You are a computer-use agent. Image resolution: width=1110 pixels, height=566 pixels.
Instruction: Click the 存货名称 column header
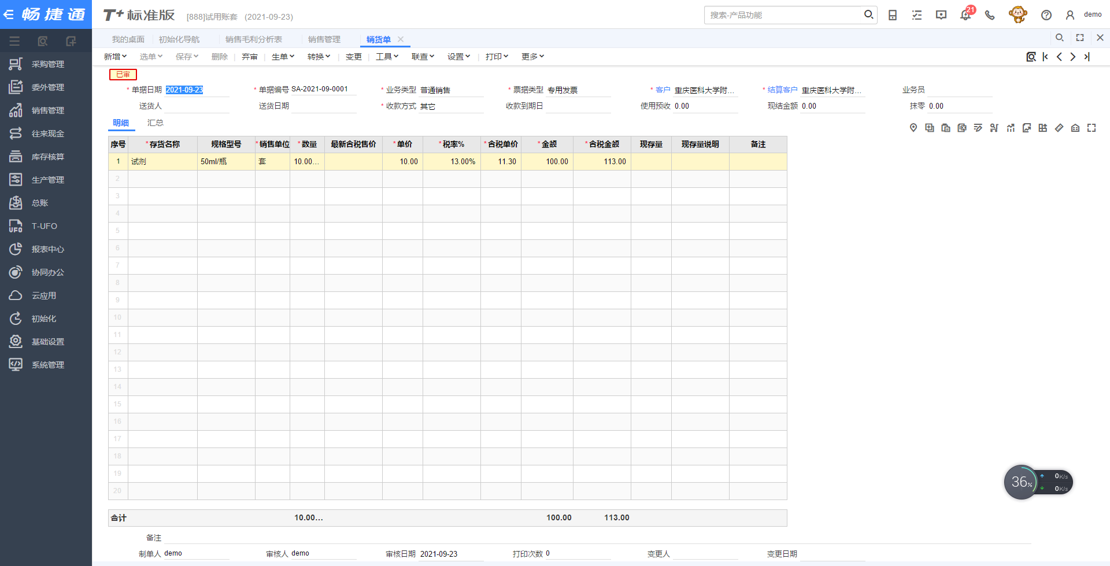tap(162, 144)
